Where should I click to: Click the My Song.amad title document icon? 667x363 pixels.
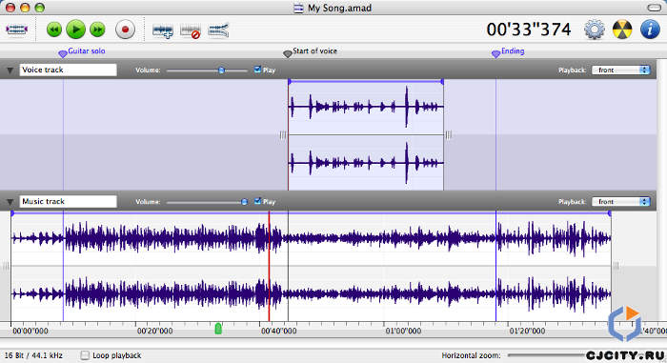pos(298,8)
